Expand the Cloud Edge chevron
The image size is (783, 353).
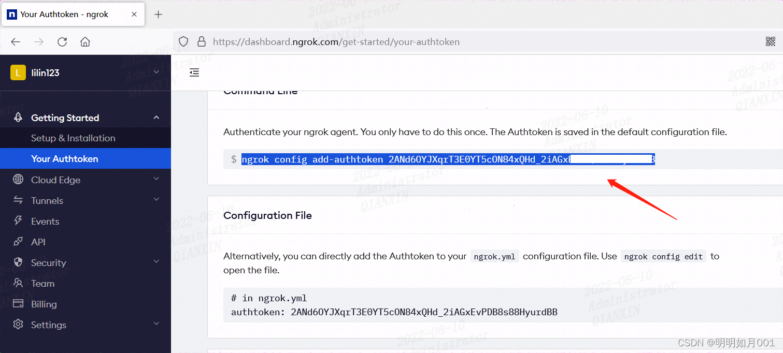[156, 179]
